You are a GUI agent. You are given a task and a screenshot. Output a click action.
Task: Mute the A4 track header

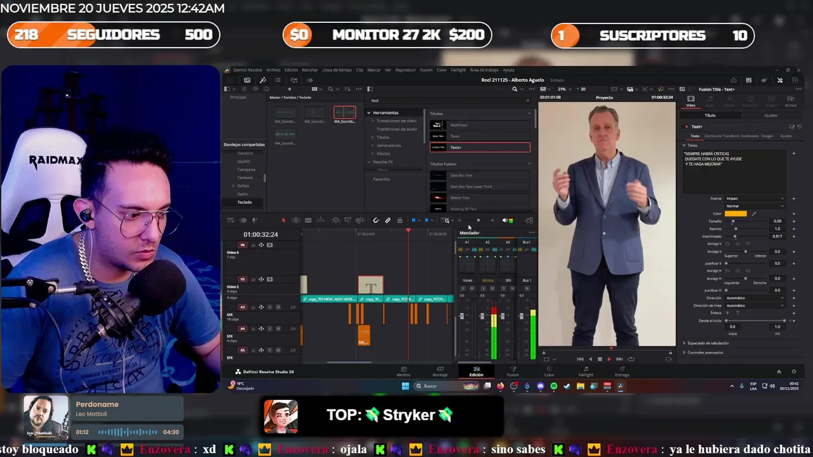(x=278, y=329)
